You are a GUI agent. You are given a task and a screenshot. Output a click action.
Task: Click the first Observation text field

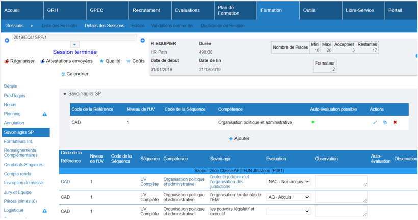click(341, 181)
